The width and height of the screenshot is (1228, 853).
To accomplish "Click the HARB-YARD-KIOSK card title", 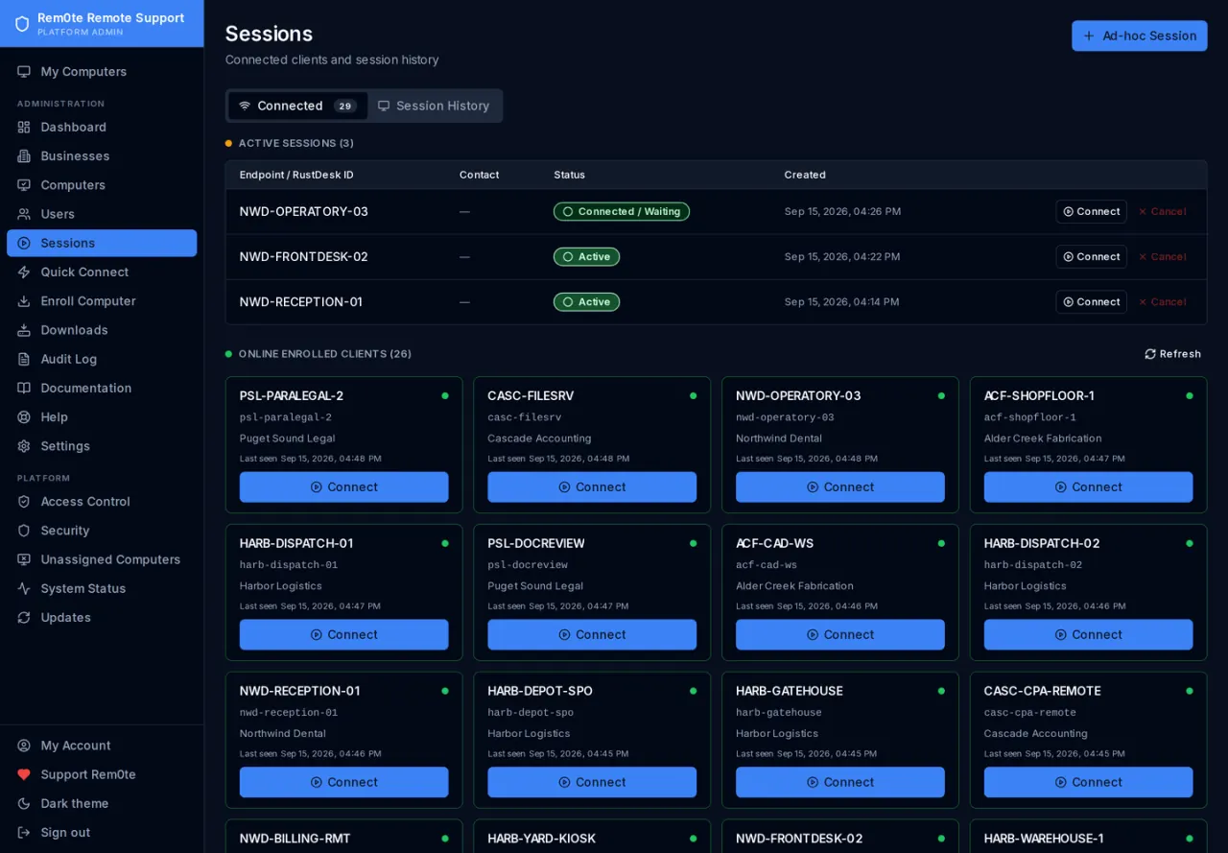I will 541,839.
